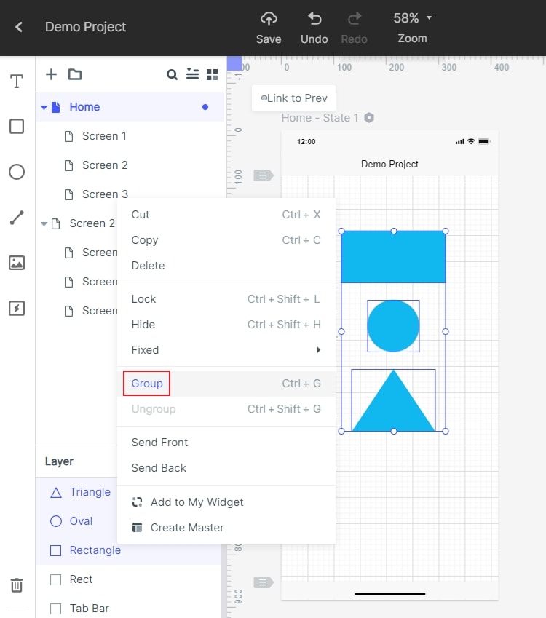Image resolution: width=546 pixels, height=618 pixels.
Task: Click Ungroup in the context menu
Action: pos(226,409)
